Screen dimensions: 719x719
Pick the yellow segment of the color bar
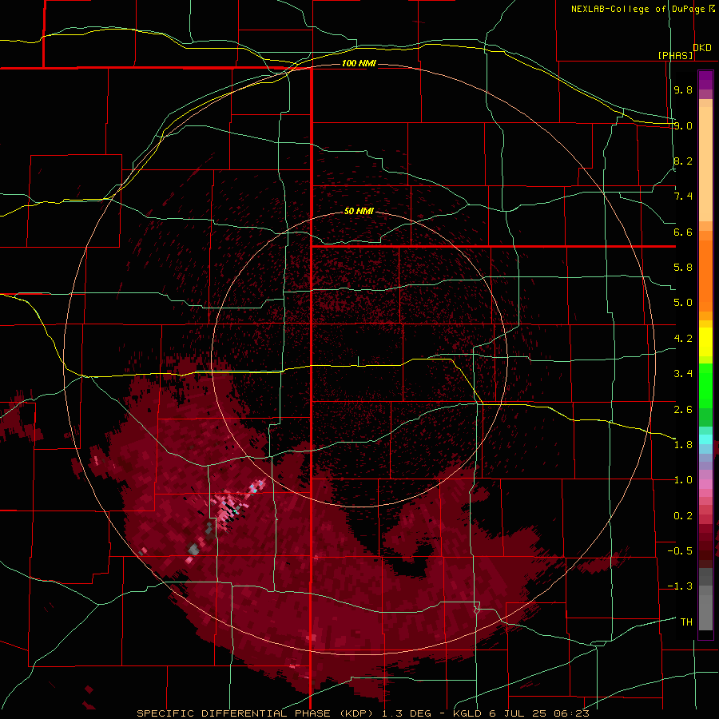pyautogui.click(x=705, y=342)
